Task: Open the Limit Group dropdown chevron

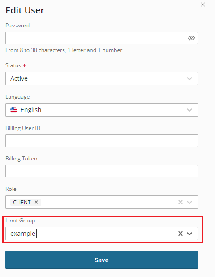Action: click(x=189, y=234)
